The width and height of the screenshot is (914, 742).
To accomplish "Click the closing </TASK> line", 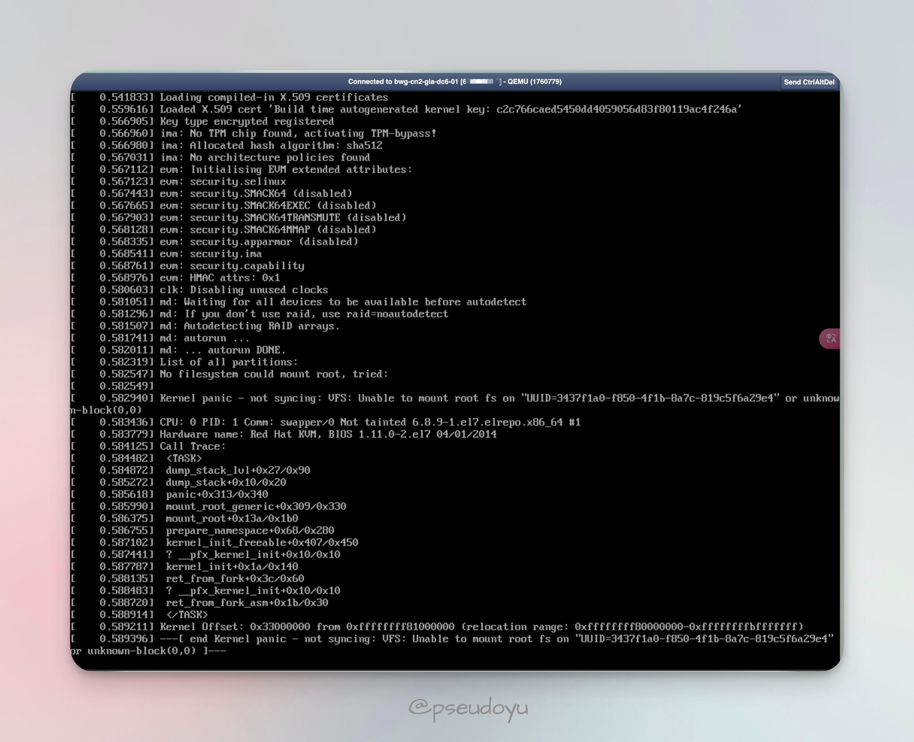I will tap(140, 615).
